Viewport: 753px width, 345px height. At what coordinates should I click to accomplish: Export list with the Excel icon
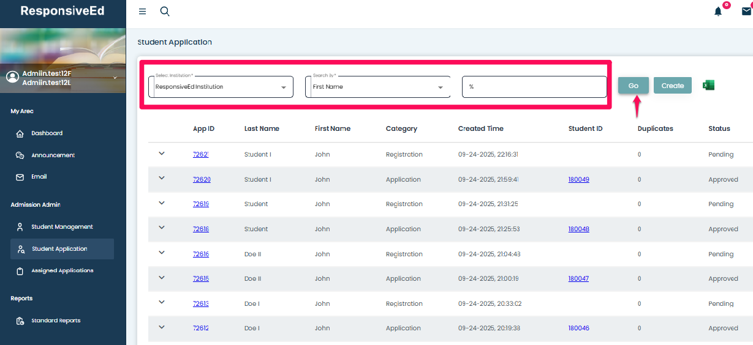(x=708, y=86)
